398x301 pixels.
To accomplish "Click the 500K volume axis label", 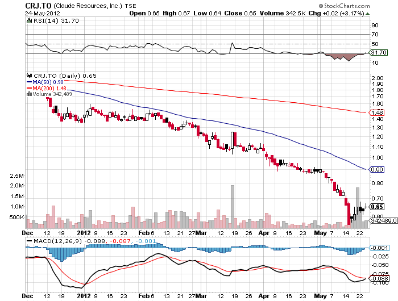I will click(x=16, y=218).
